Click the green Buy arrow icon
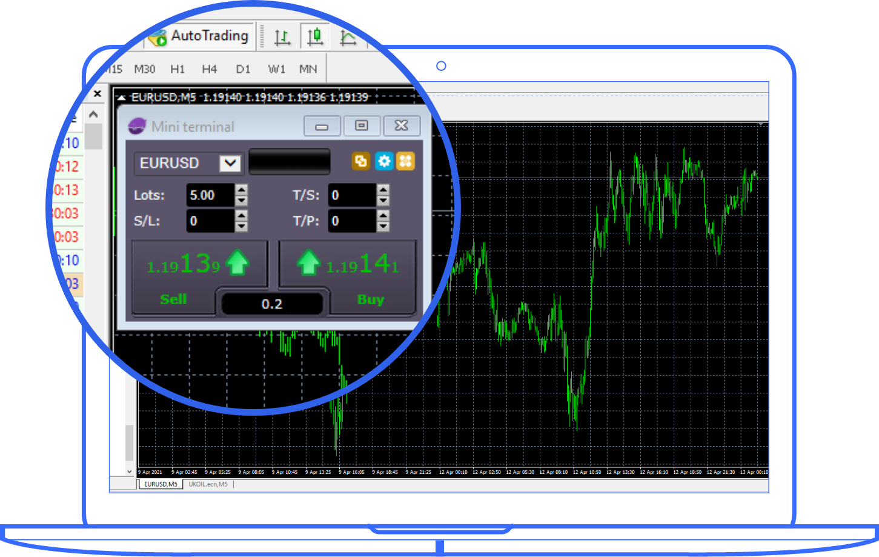The image size is (879, 557). (308, 264)
